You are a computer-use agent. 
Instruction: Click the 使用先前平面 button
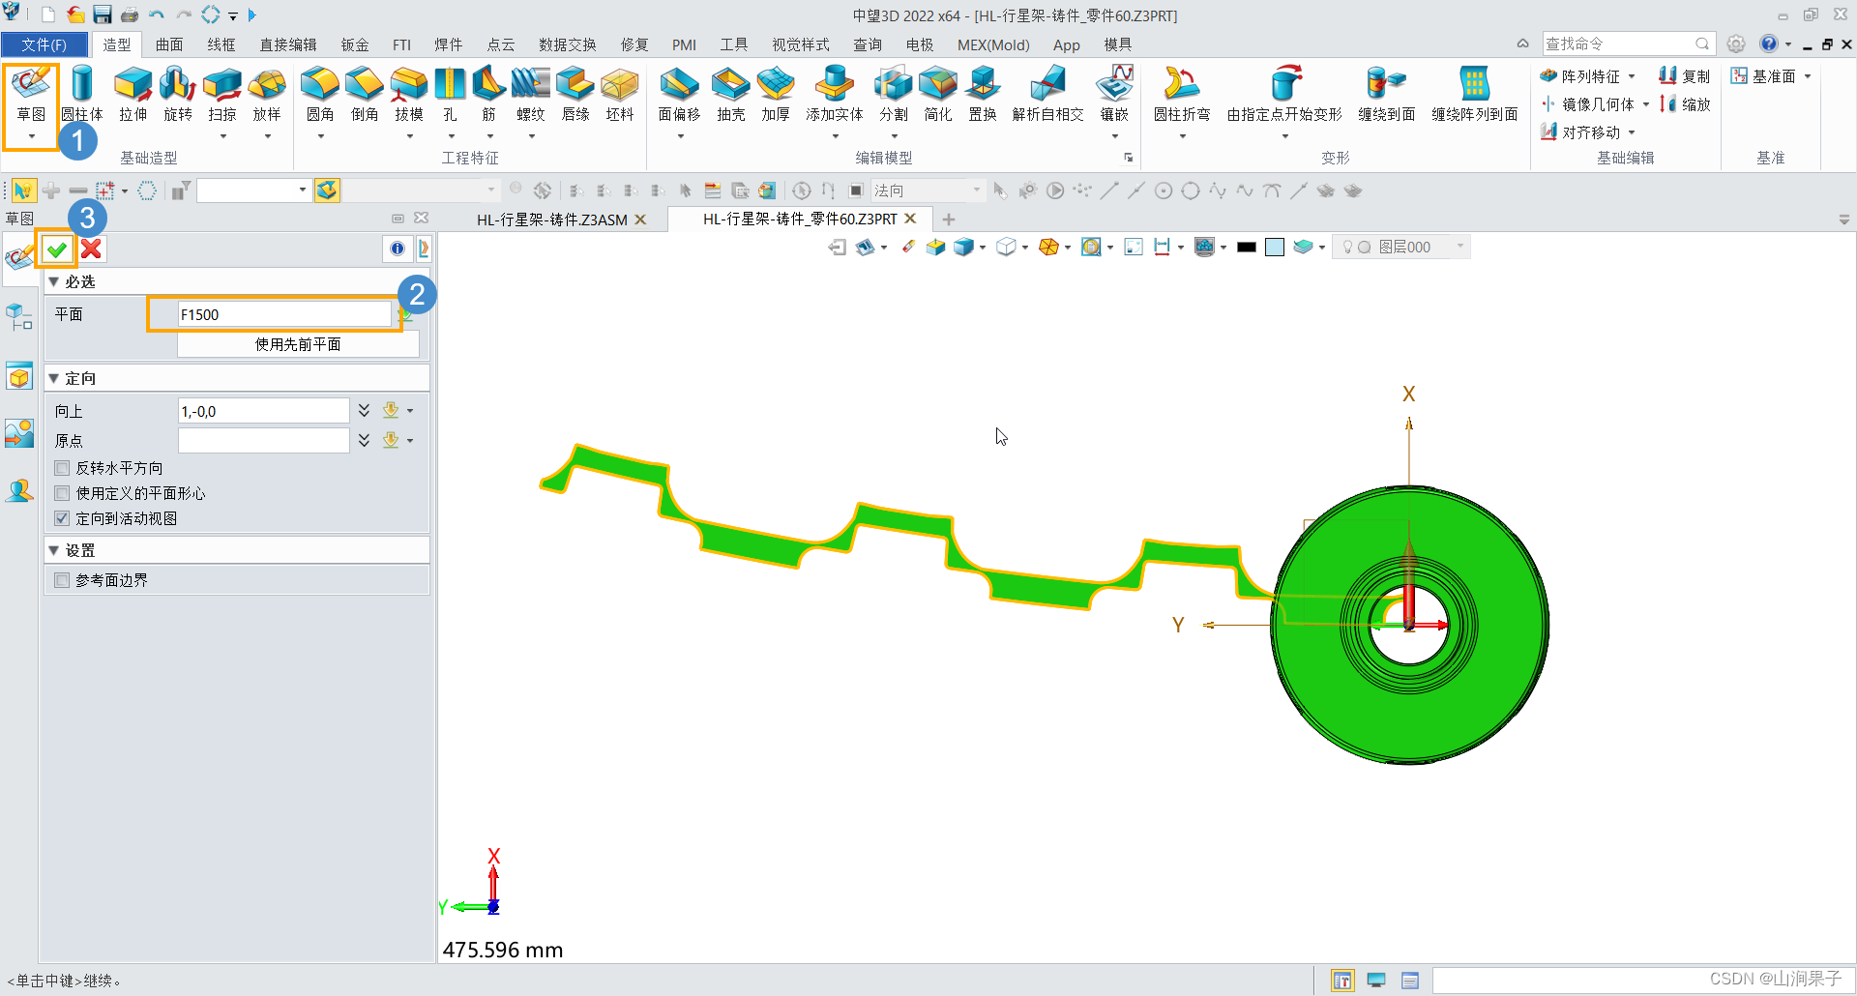click(x=298, y=344)
